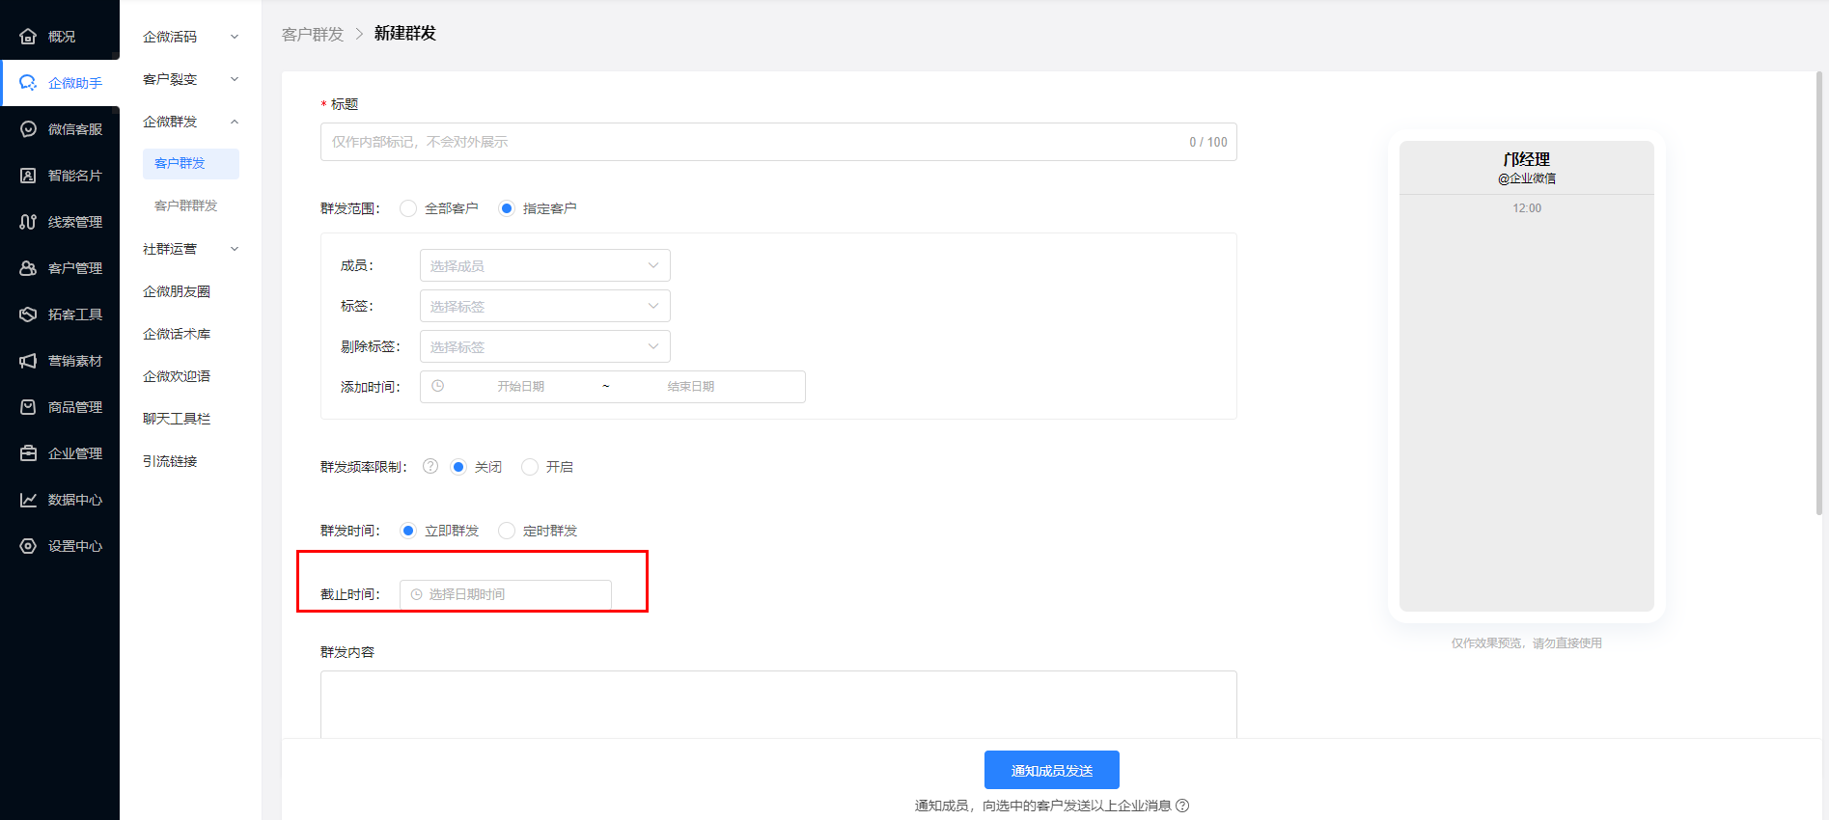Collapse the 企微群发 submenu
The width and height of the screenshot is (1829, 820).
click(234, 122)
